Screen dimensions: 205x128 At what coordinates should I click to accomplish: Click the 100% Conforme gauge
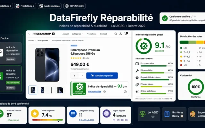pos(196,87)
